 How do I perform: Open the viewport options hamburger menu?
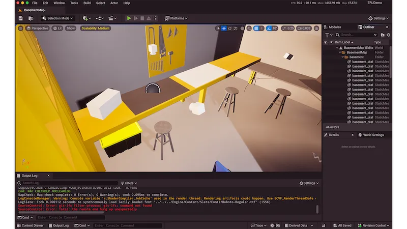(20, 28)
